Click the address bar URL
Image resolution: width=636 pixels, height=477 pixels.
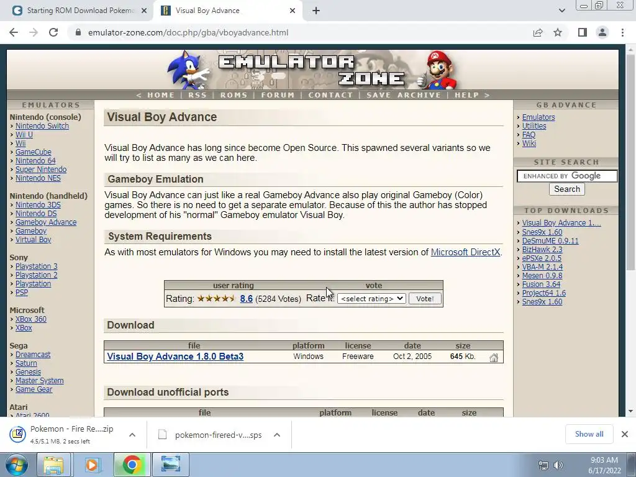click(188, 32)
